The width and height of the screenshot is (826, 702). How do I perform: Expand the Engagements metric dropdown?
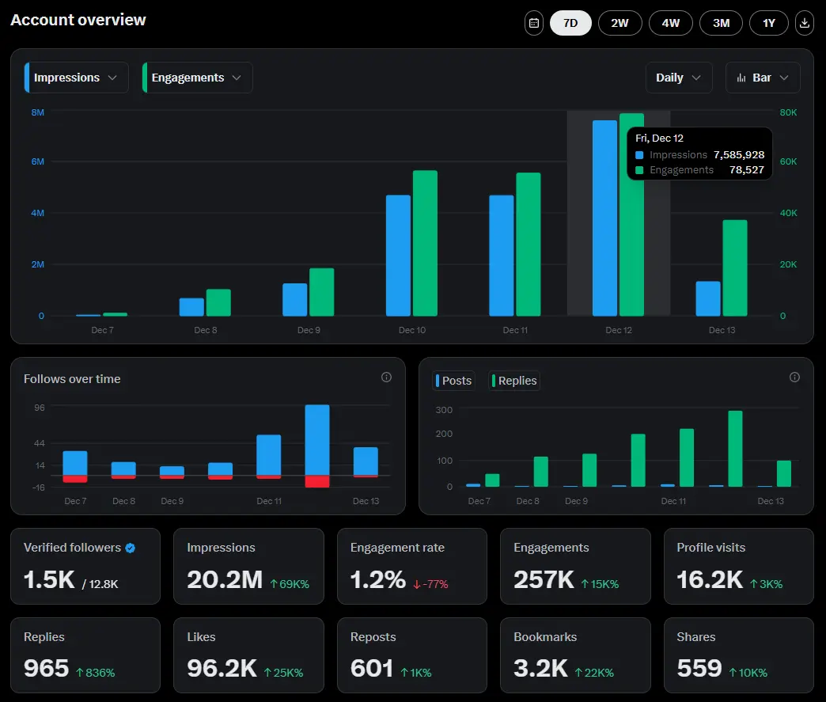pyautogui.click(x=198, y=78)
